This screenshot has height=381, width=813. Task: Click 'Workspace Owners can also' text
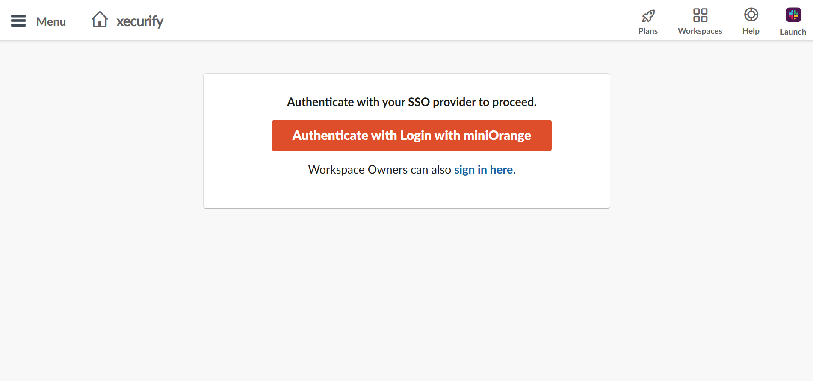[380, 170]
